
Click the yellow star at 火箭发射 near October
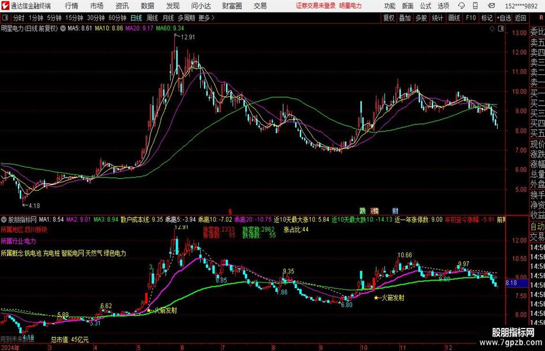pyautogui.click(x=376, y=298)
